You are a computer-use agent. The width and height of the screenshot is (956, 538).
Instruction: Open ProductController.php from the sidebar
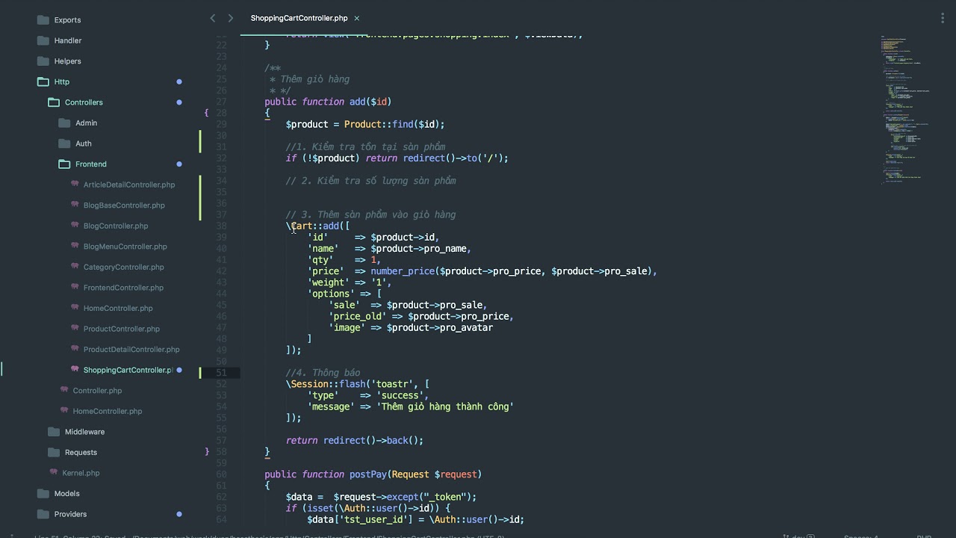coord(122,329)
